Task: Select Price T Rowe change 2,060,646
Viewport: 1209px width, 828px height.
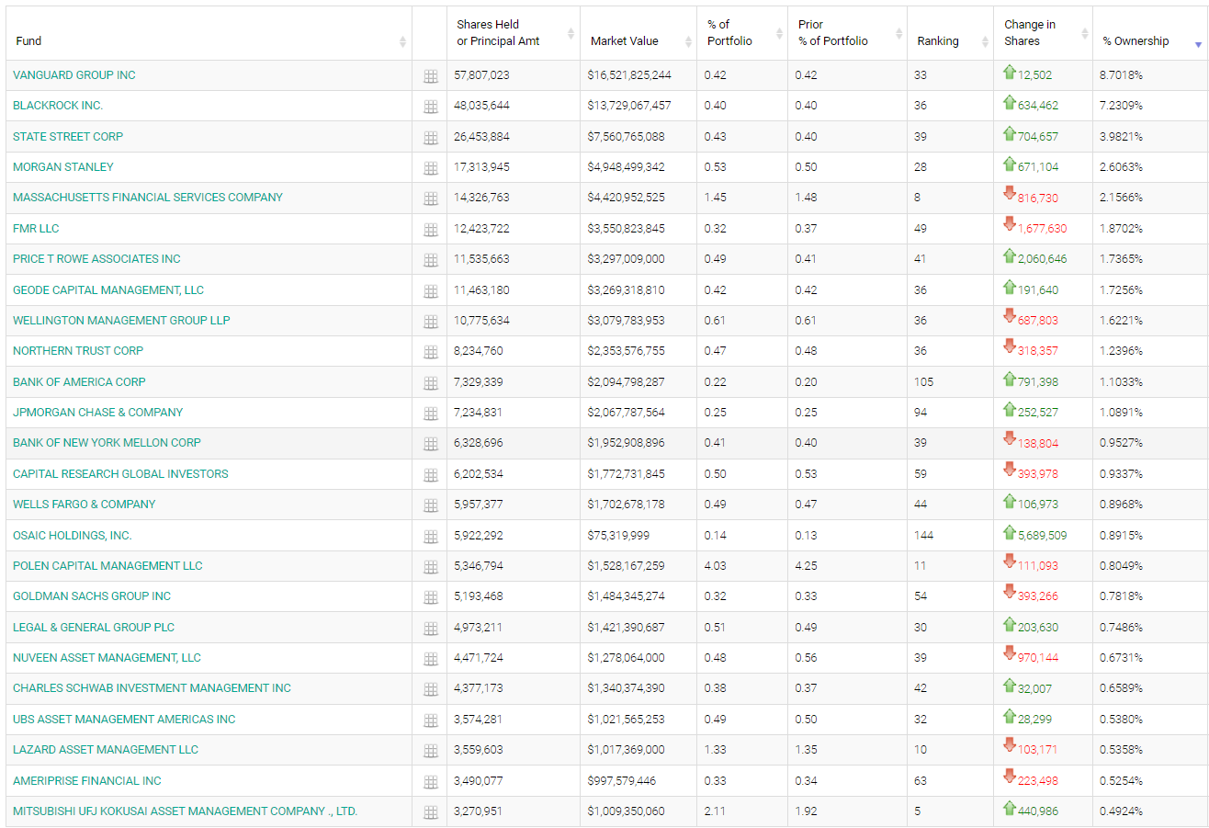Action: (x=1042, y=259)
